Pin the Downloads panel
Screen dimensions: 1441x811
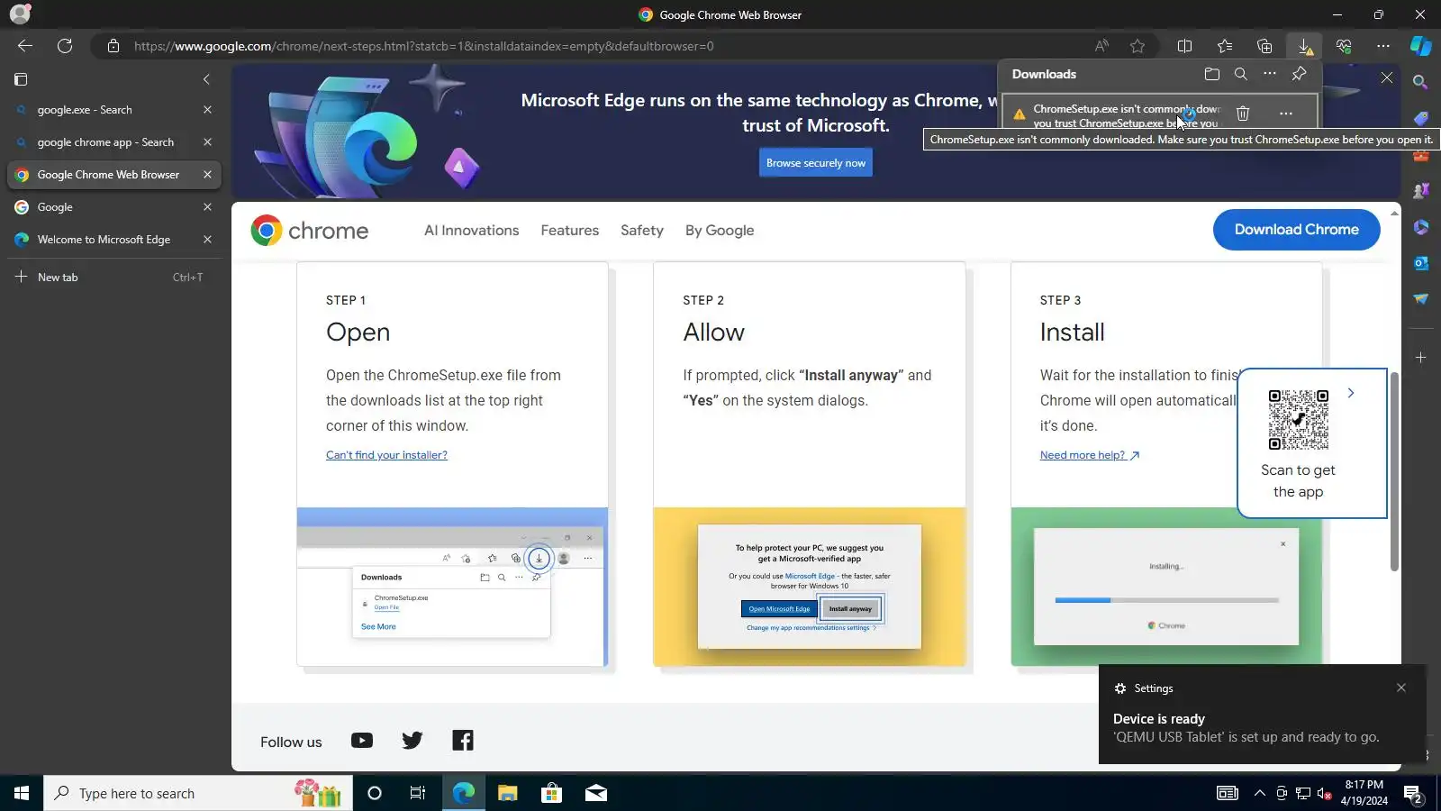point(1299,74)
